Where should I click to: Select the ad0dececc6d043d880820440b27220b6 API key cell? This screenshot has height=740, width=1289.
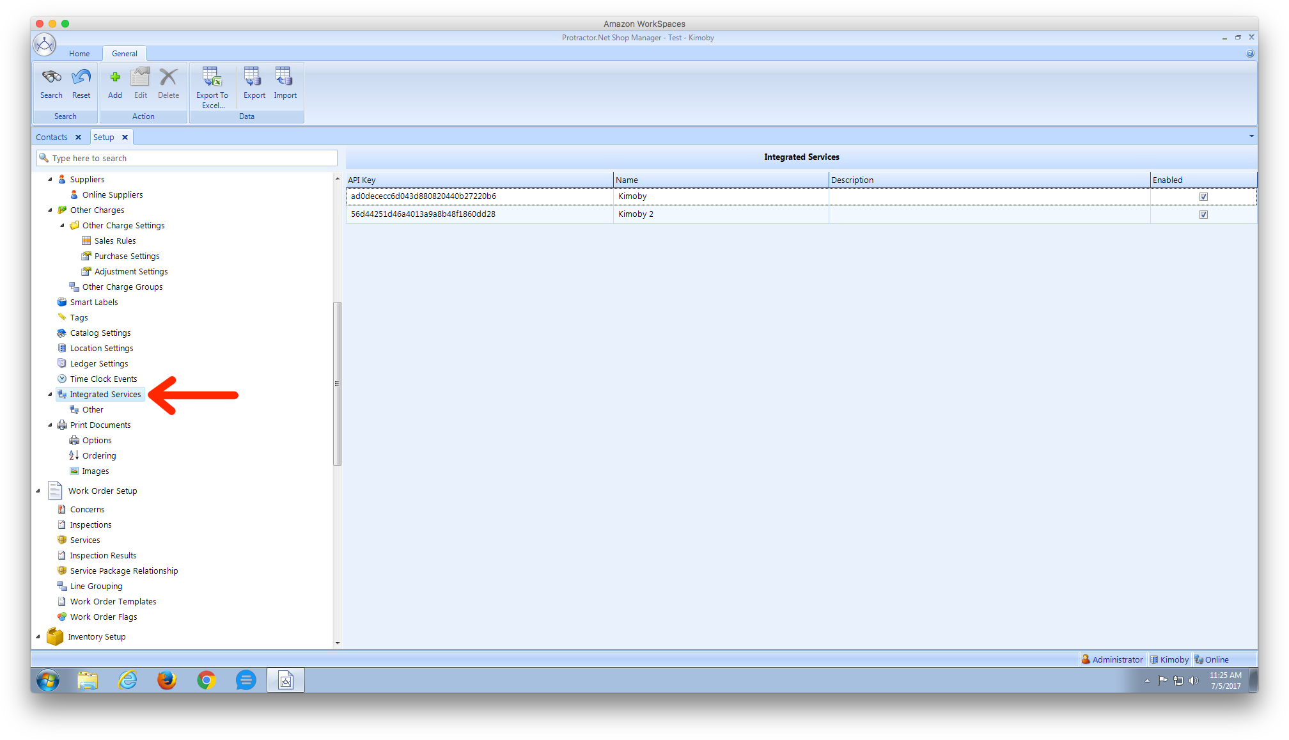pos(480,196)
